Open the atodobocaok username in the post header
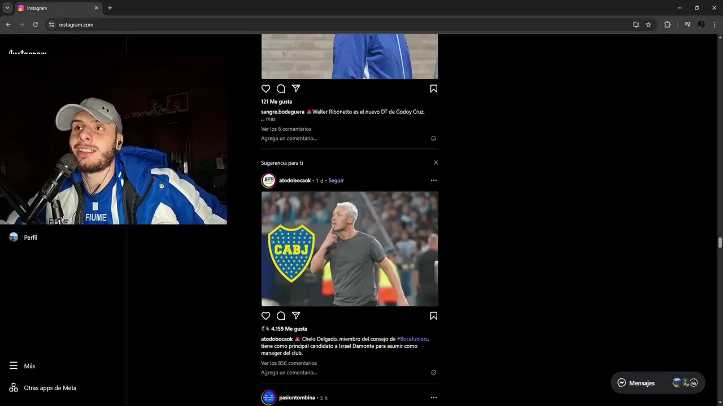 295,180
